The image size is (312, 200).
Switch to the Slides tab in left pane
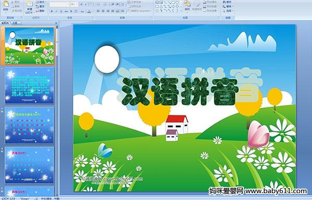tap(5, 23)
